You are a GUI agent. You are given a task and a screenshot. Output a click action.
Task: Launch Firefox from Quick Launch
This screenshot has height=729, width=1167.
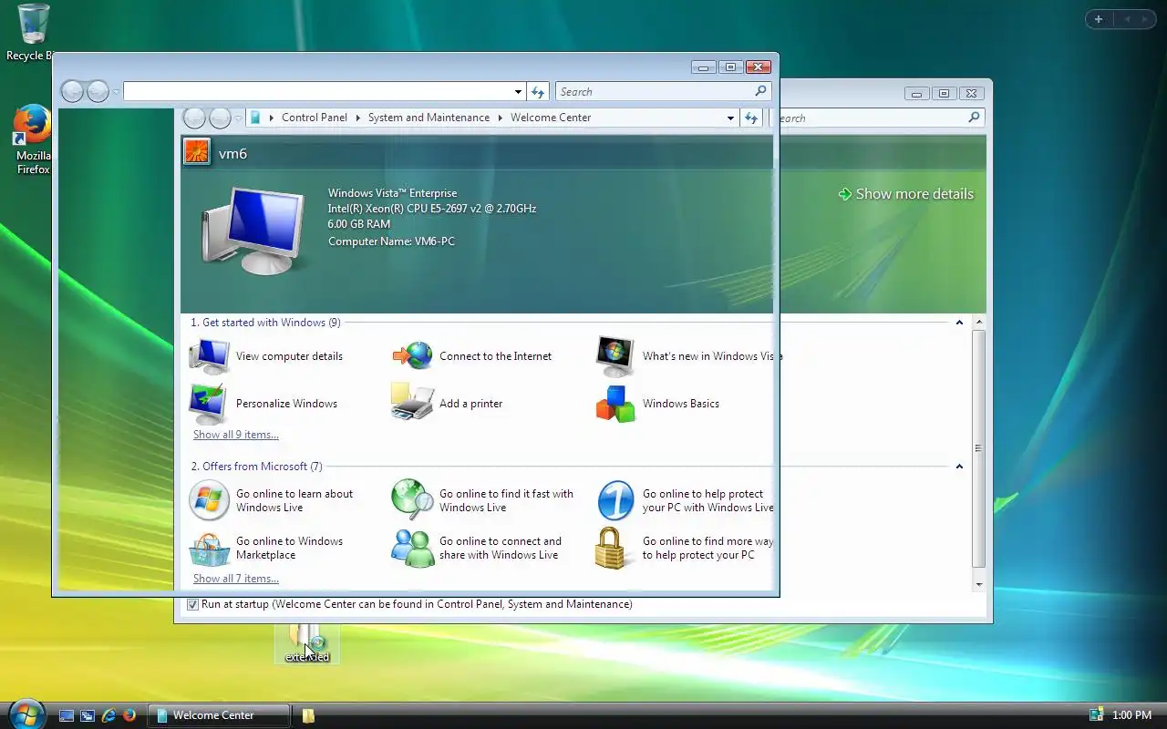pyautogui.click(x=129, y=715)
